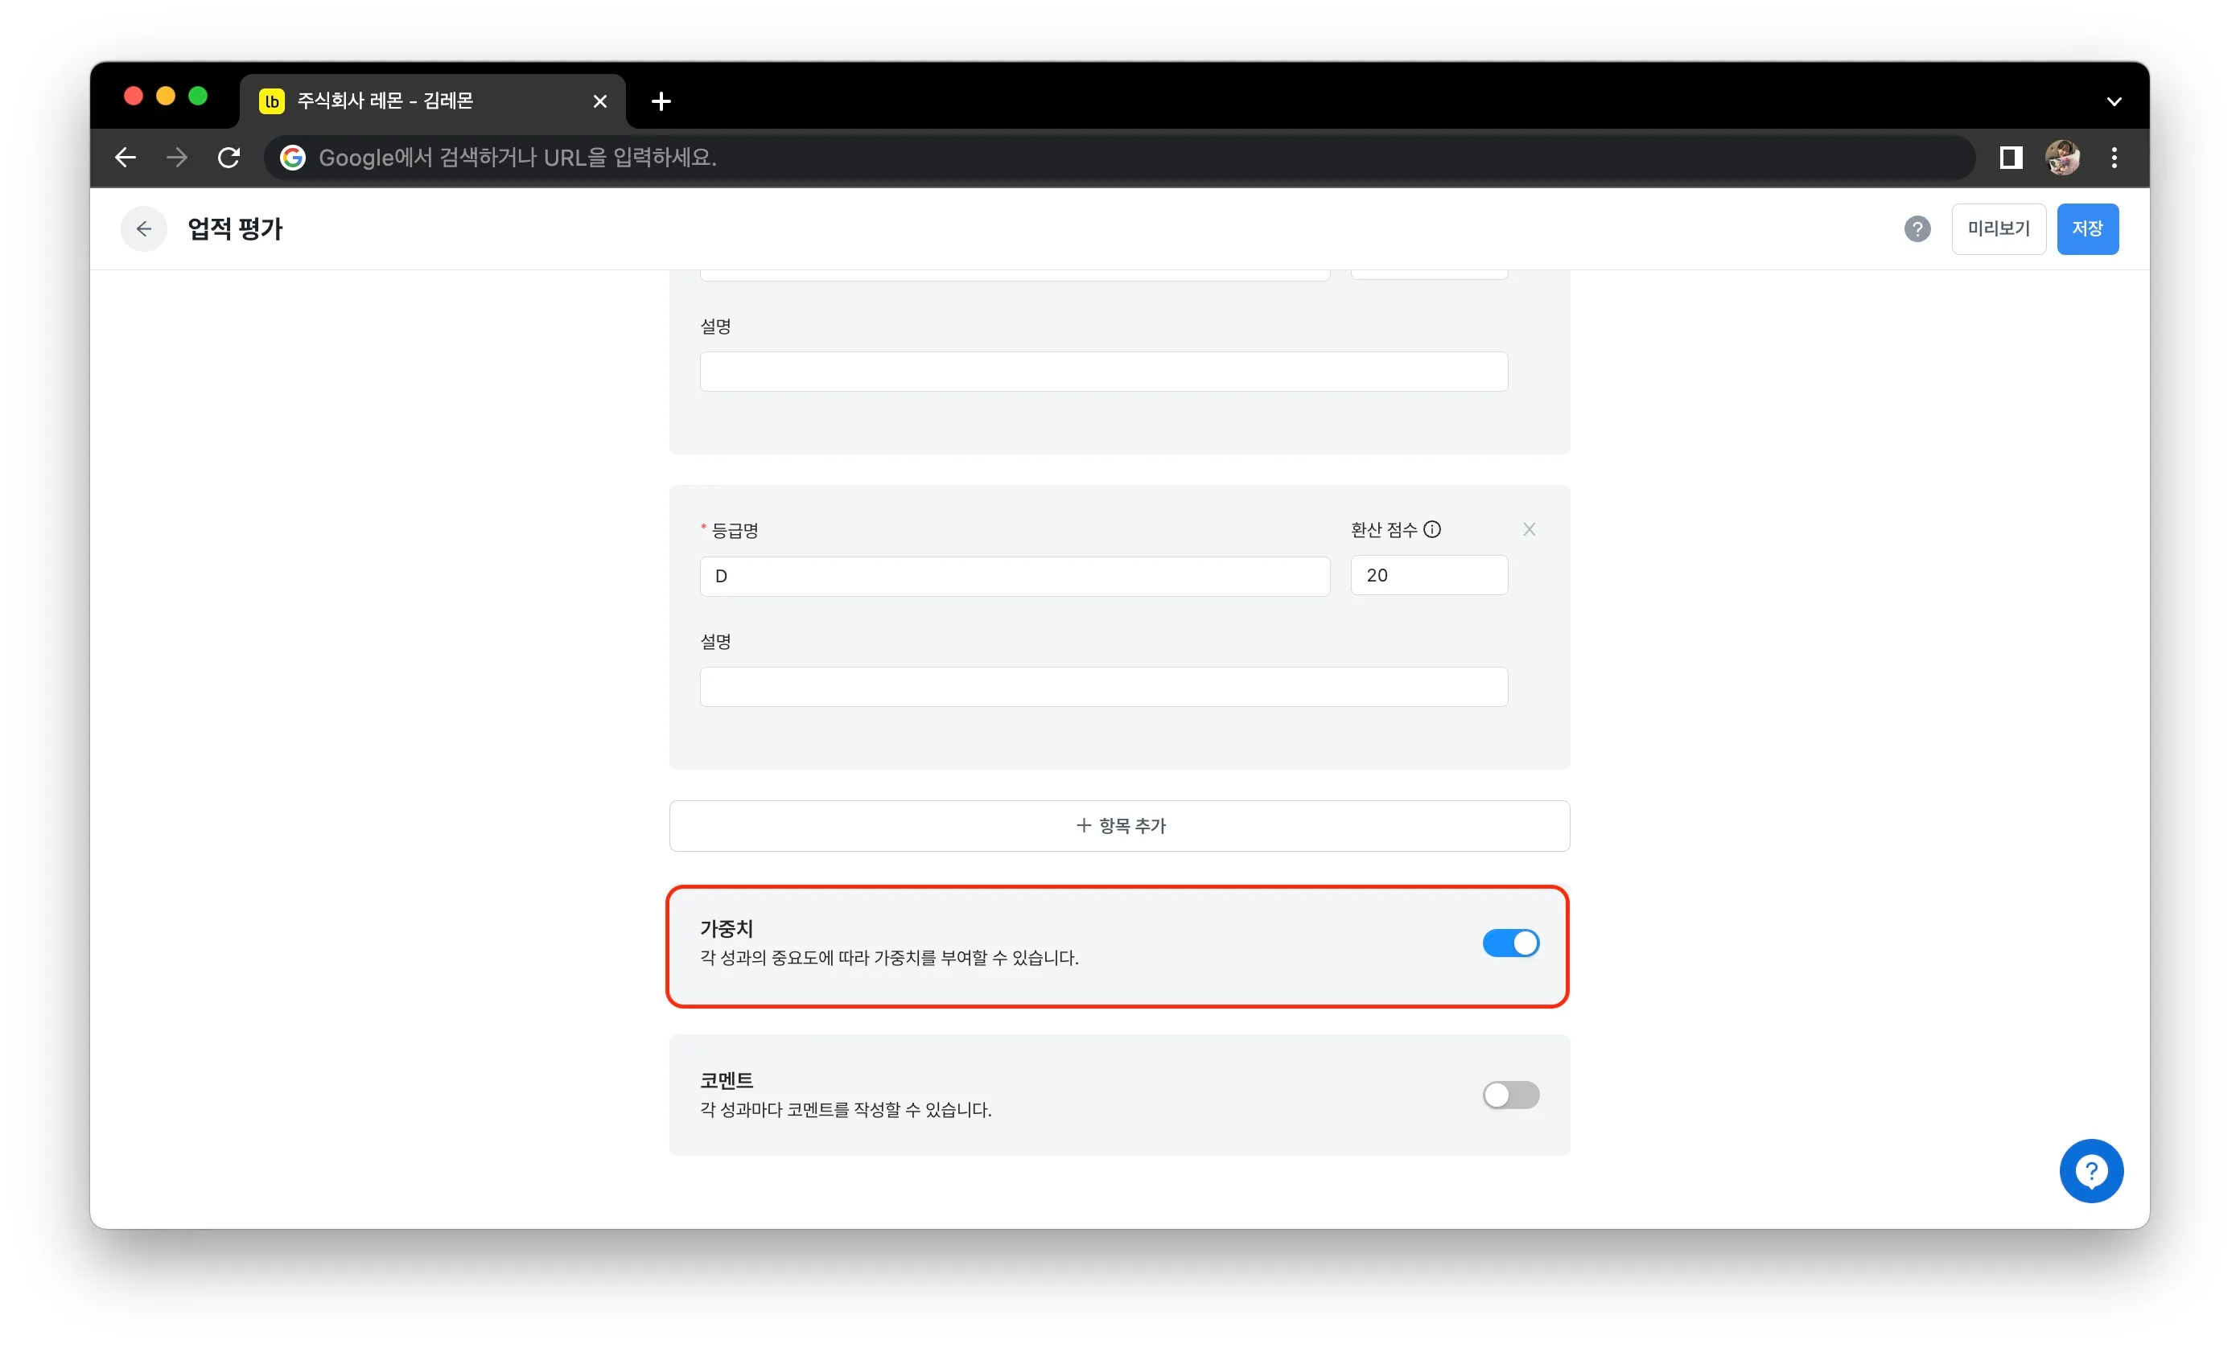
Task: Save with the 저장 button
Action: click(2086, 229)
